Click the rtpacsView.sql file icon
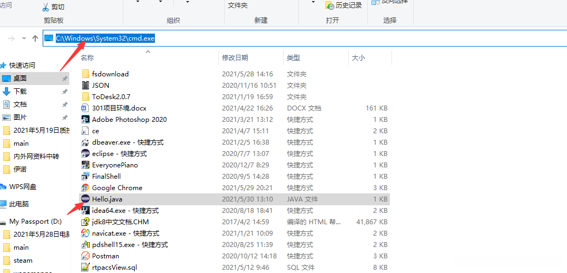 tap(86, 267)
